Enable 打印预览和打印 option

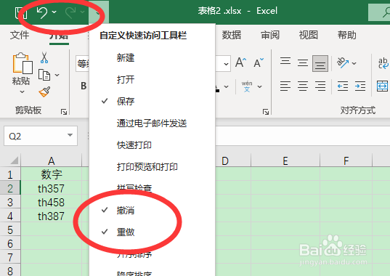153,166
